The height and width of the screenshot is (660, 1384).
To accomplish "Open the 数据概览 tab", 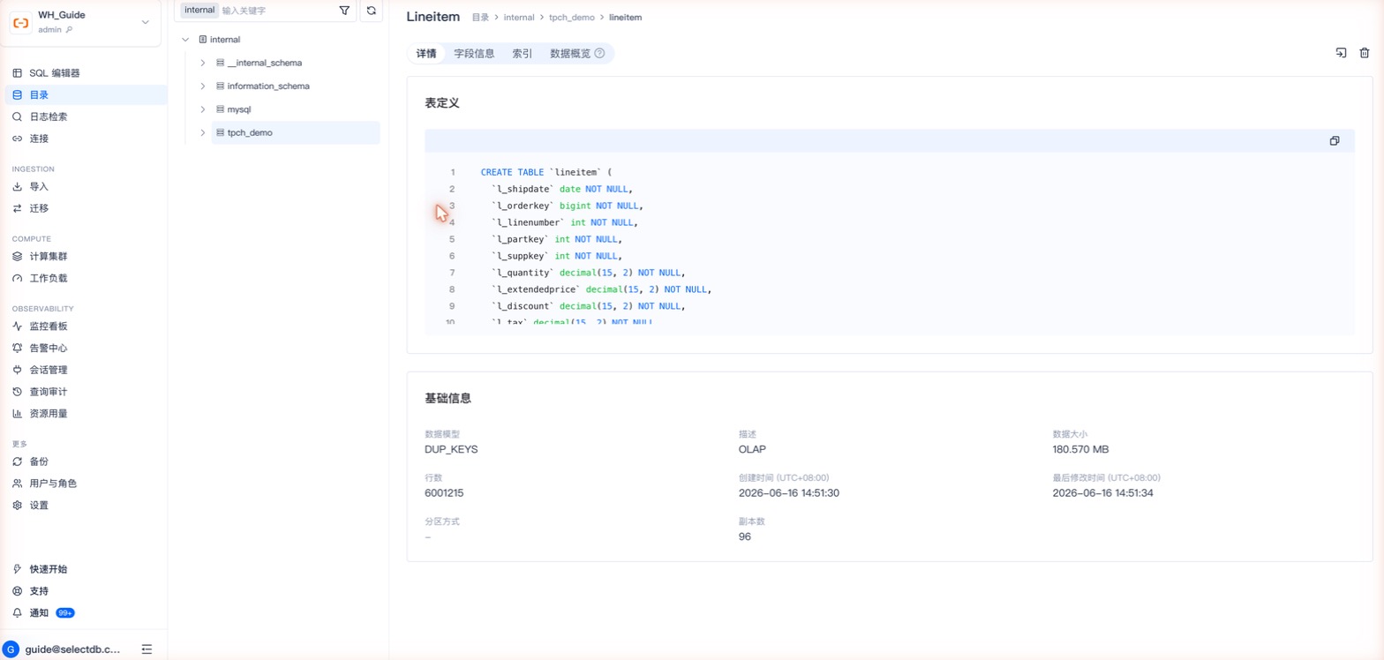I will point(570,53).
